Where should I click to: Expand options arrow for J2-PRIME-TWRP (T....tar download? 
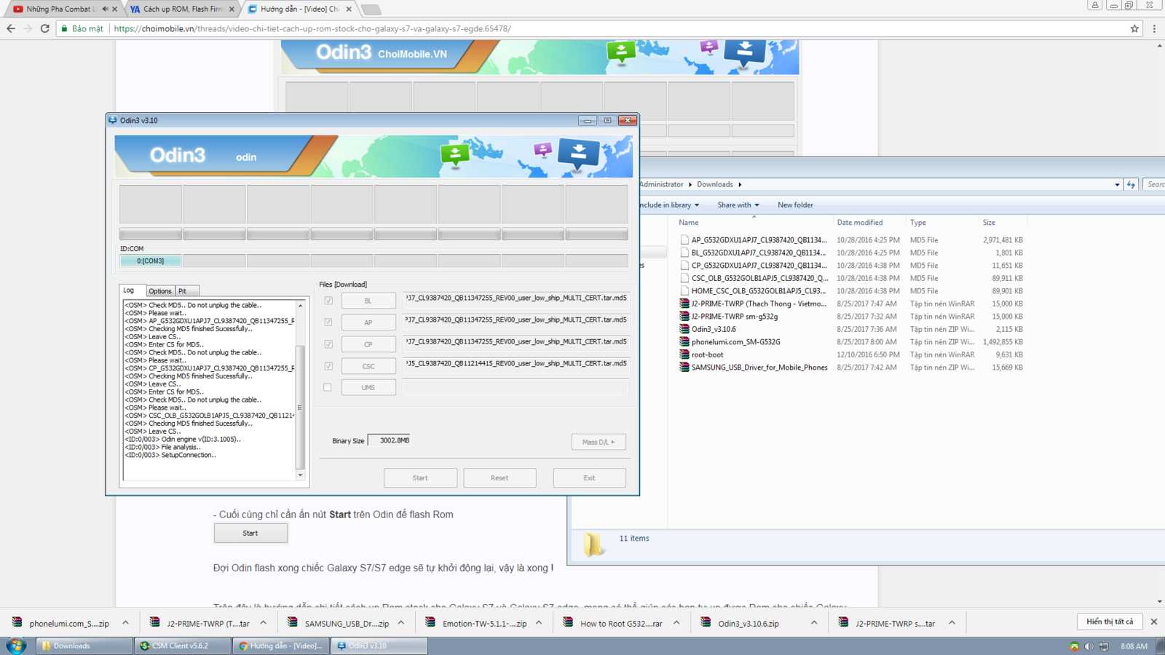tap(263, 623)
